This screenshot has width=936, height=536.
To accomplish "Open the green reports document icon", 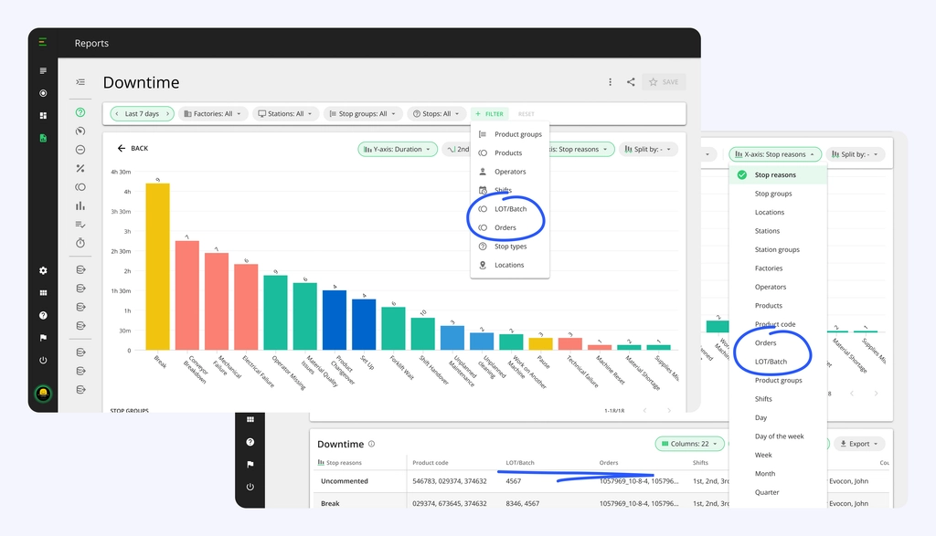I will tap(43, 138).
